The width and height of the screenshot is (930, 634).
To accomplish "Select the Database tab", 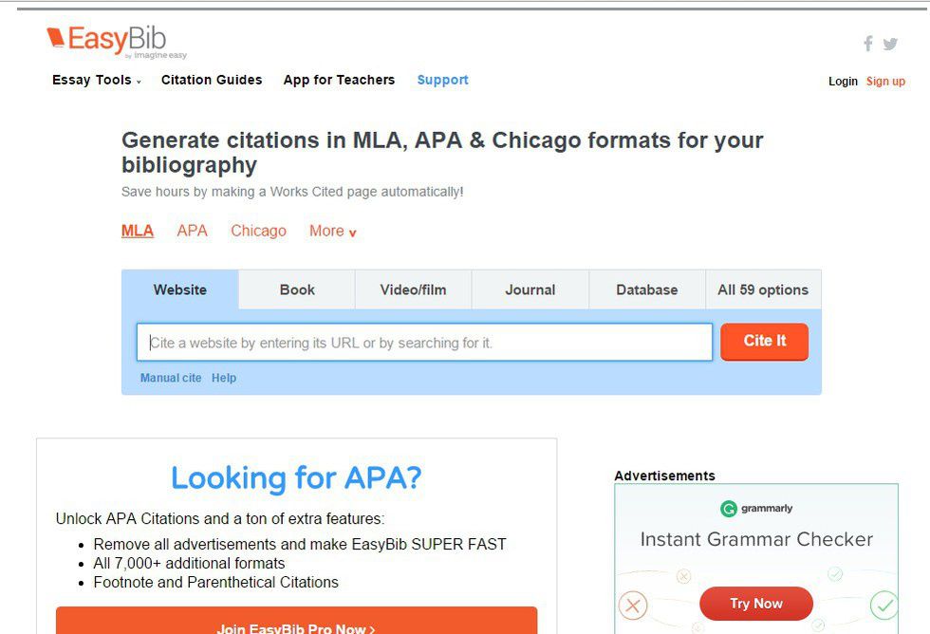I will click(x=647, y=290).
